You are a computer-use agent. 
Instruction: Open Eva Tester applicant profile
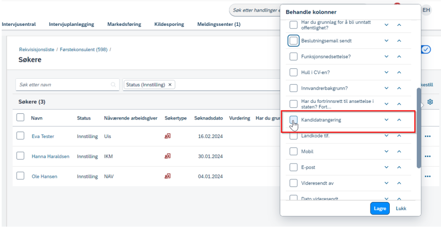click(43, 136)
